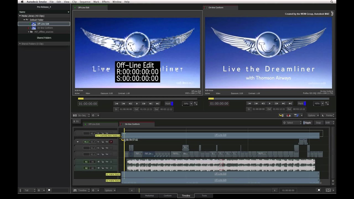Viewport: 354px width, 199px height.
Task: Expand the 787_offline_sources folder
Action: pyautogui.click(x=28, y=32)
